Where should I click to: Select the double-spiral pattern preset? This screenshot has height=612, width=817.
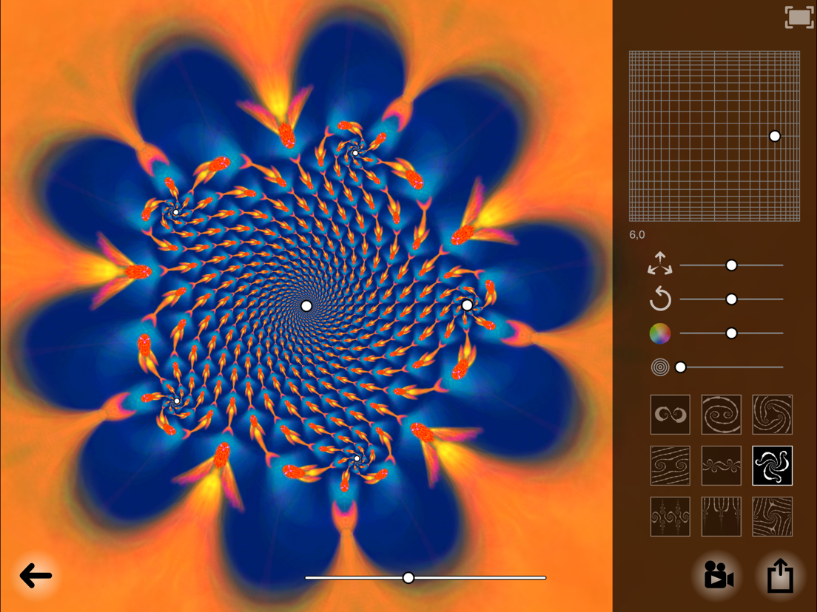pos(670,414)
